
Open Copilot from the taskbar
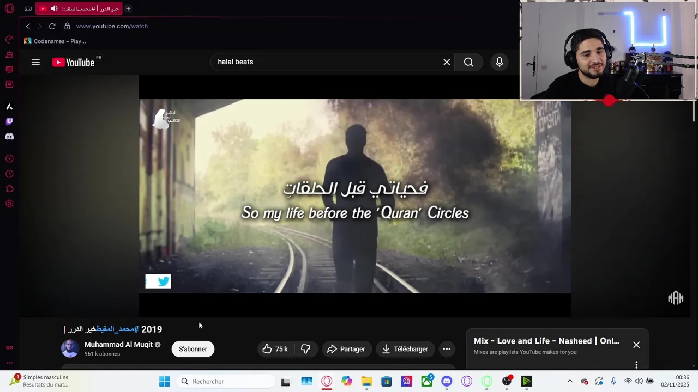[347, 381]
